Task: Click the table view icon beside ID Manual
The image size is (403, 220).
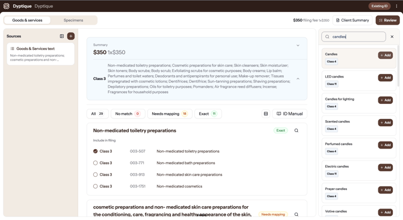Action: pyautogui.click(x=266, y=114)
